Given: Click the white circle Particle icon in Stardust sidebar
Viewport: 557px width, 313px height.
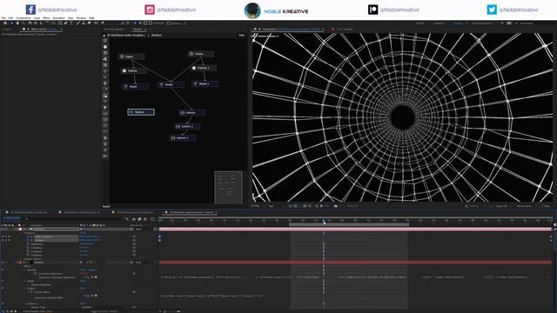Looking at the screenshot, I should [105, 47].
